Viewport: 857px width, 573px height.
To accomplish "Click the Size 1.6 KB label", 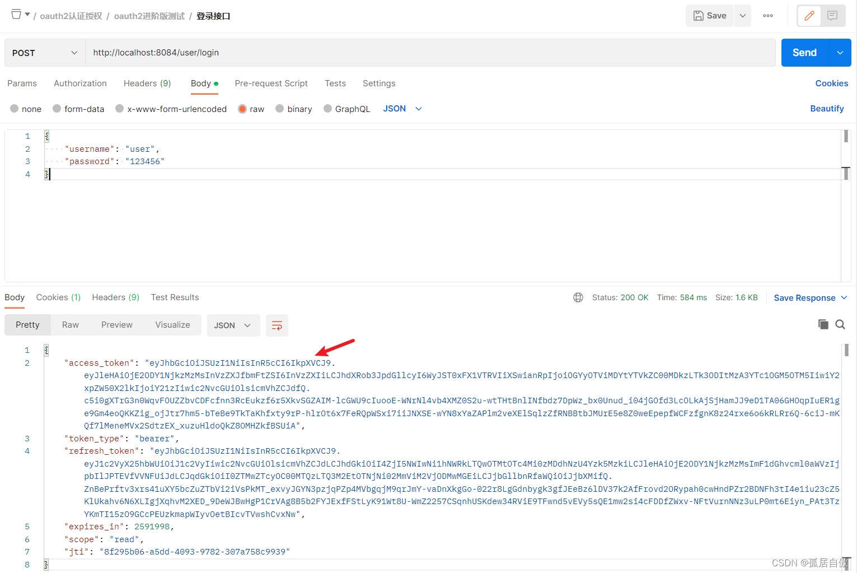I will (736, 297).
